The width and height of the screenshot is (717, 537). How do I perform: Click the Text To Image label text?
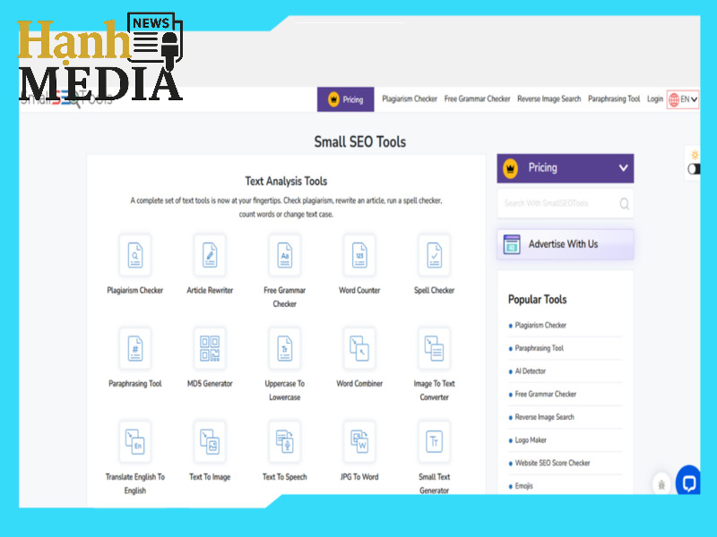[x=210, y=477]
